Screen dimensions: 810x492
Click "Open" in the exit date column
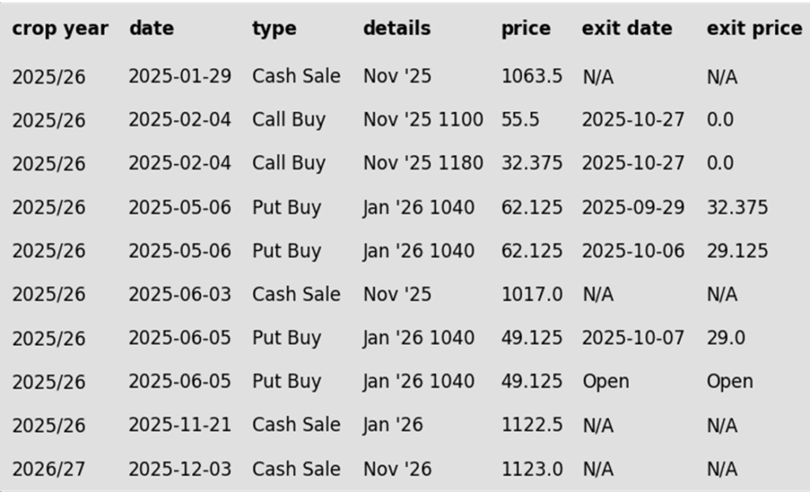[x=606, y=381]
